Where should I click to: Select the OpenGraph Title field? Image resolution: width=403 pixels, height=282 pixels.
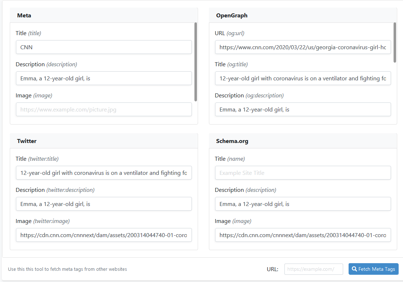point(303,78)
